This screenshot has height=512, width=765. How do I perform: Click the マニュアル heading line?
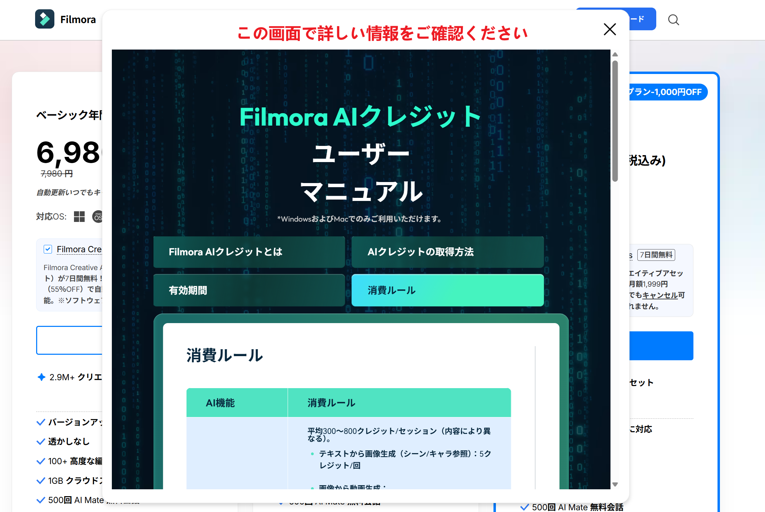(x=361, y=191)
